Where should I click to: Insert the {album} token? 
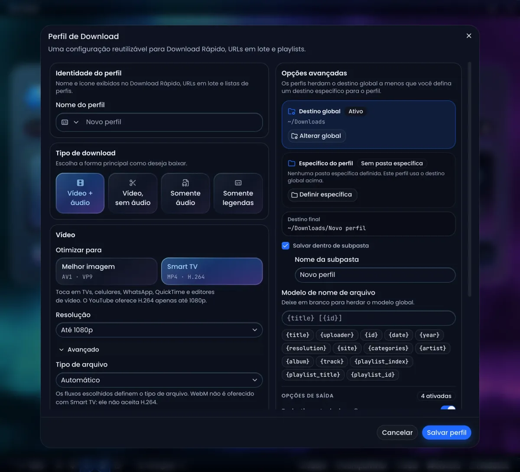pos(298,361)
